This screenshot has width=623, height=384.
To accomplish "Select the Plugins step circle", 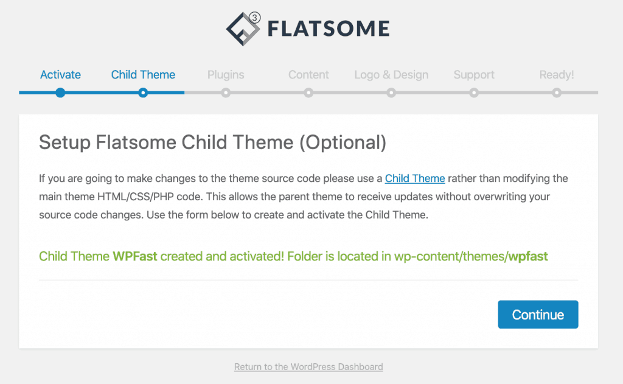I will click(226, 93).
